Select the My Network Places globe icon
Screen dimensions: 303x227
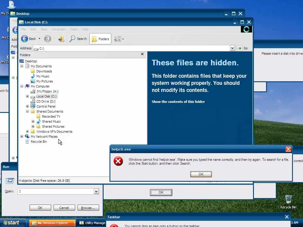point(27,136)
